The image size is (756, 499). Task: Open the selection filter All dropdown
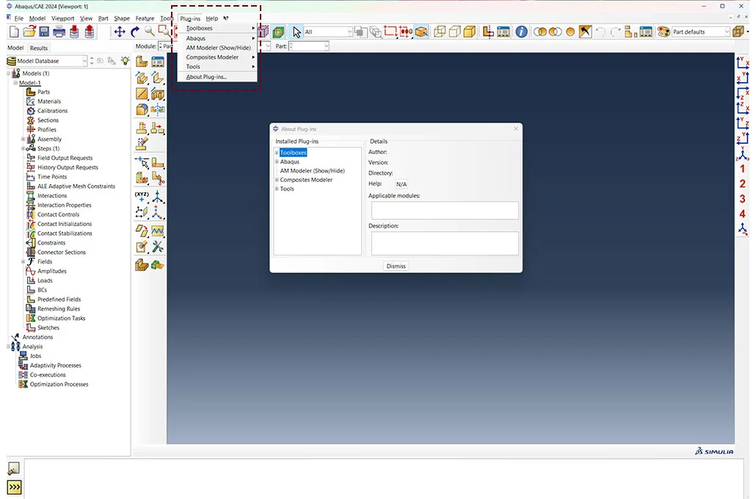click(x=350, y=32)
